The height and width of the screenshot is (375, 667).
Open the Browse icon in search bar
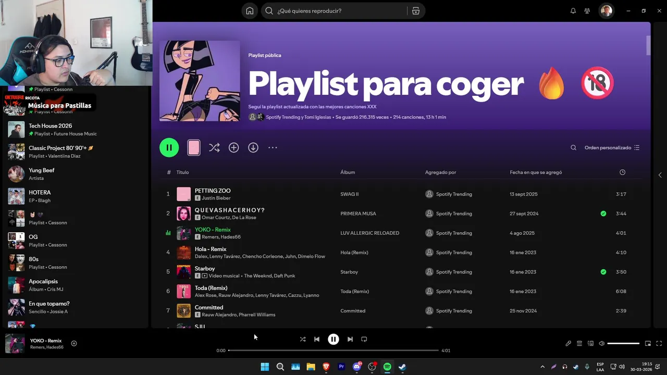[415, 11]
